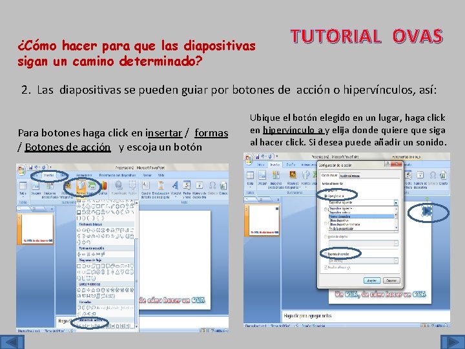Viewport: 465px width, 349px height.
Task: Open Clic del mouse tab in Configuración dialog
Action: coord(329,176)
